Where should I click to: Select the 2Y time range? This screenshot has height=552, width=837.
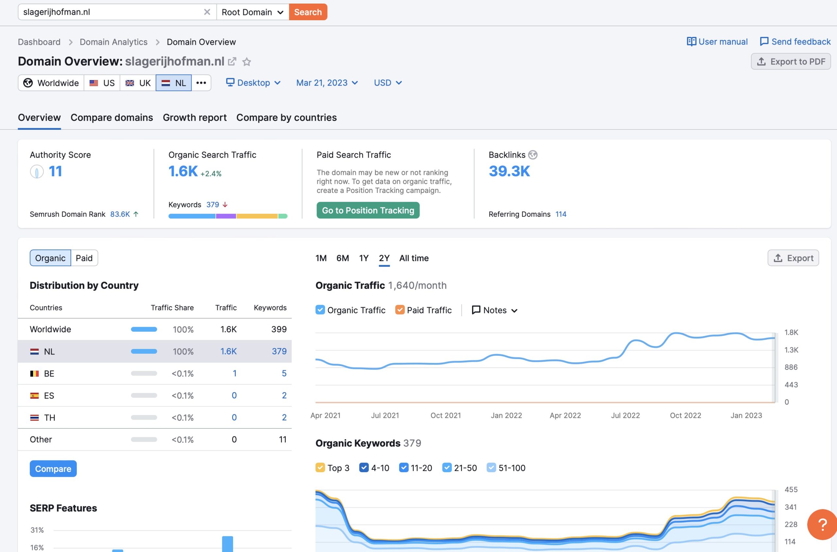(384, 258)
